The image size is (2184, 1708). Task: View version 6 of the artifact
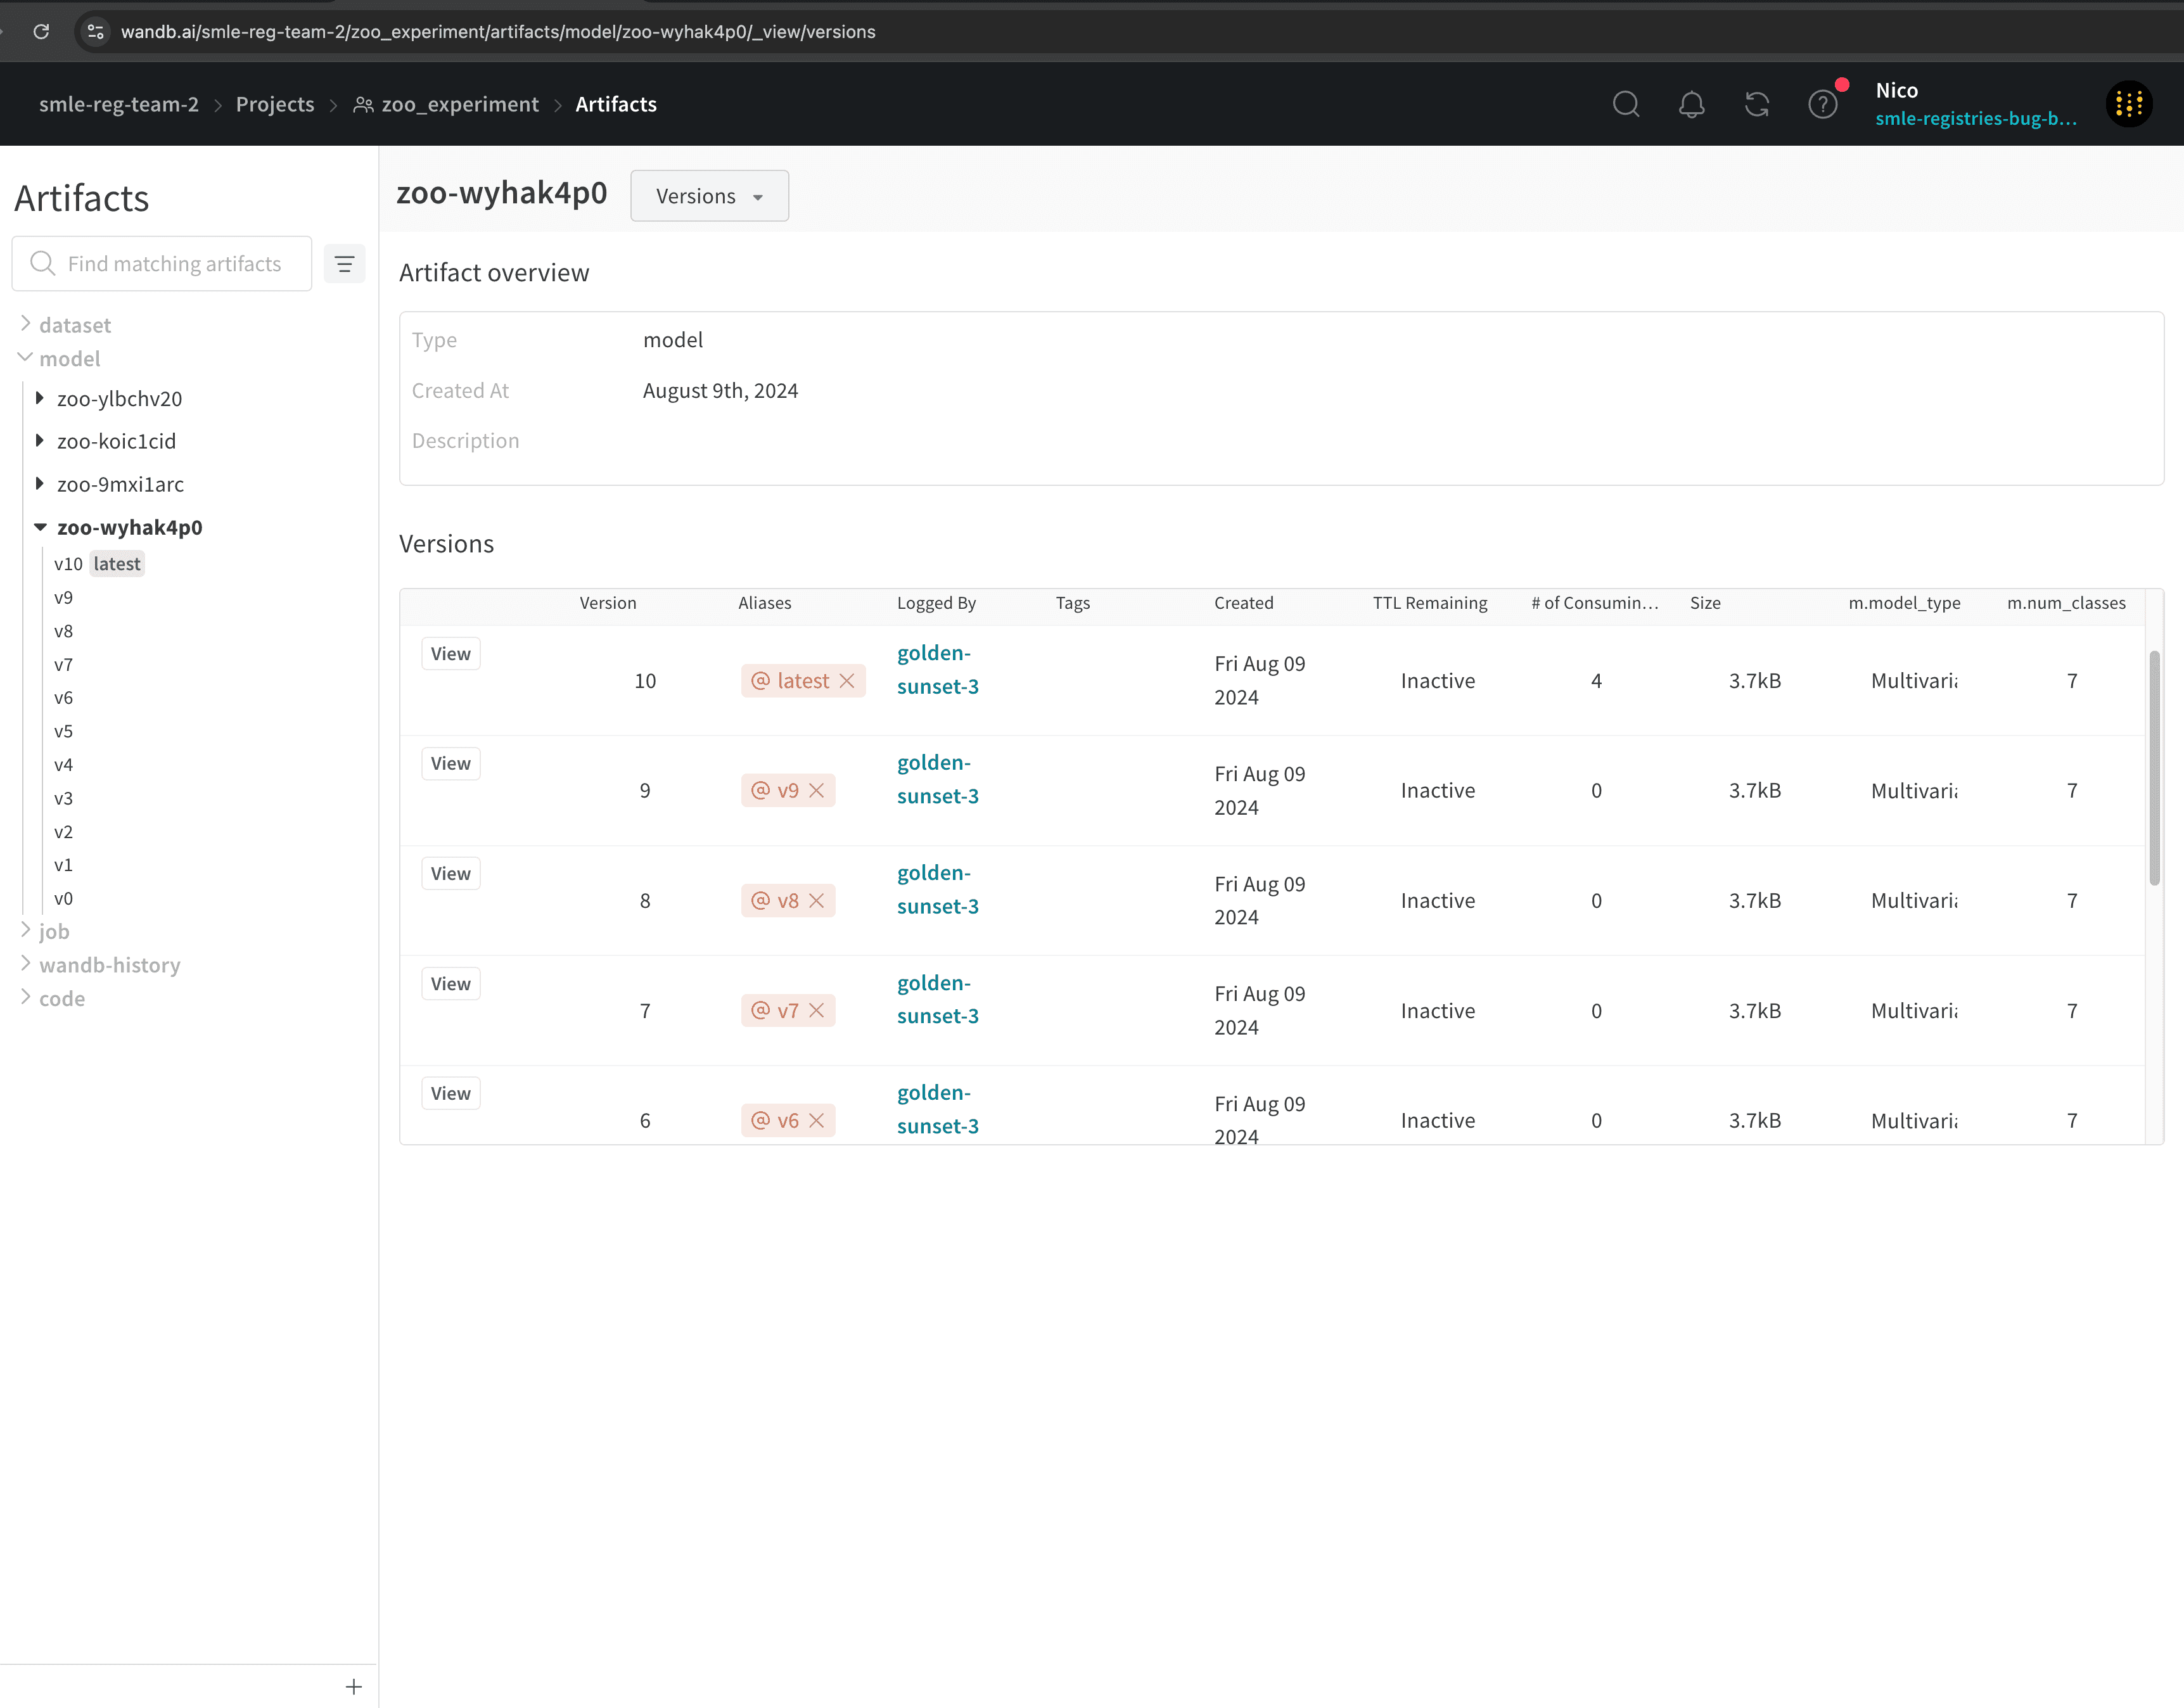(x=451, y=1094)
